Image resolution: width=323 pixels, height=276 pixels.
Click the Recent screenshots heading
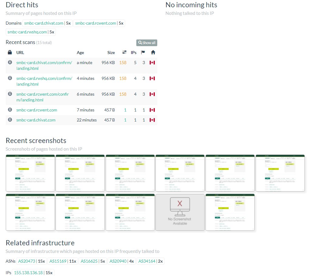(x=36, y=141)
